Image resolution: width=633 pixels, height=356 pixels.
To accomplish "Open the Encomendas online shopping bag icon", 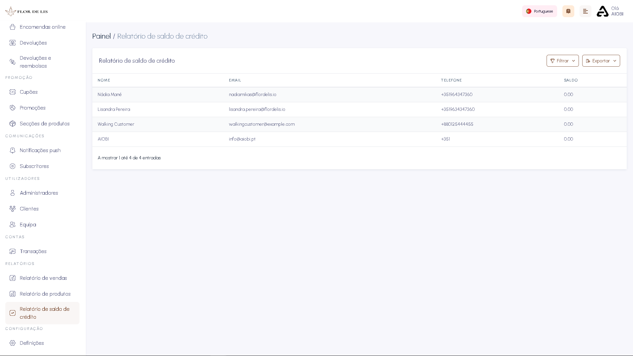I will click(x=13, y=27).
